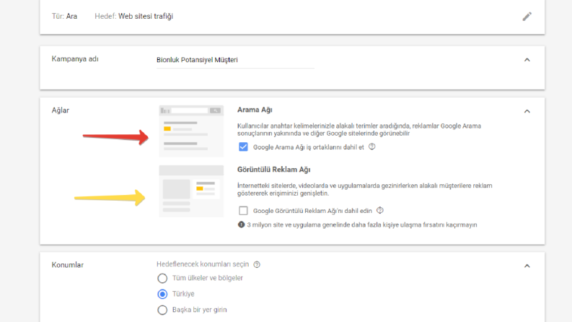Click the Konumlar section label

(x=68, y=265)
